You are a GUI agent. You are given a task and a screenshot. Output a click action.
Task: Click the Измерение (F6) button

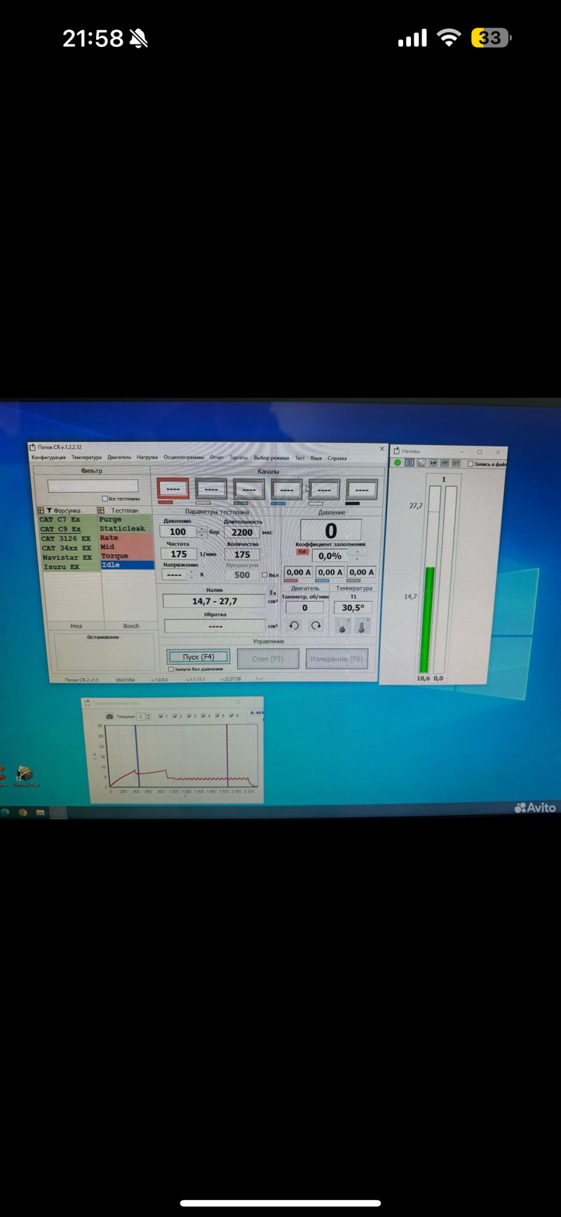coord(337,659)
